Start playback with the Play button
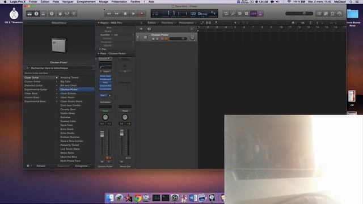This screenshot has height=204, width=363. tap(134, 14)
